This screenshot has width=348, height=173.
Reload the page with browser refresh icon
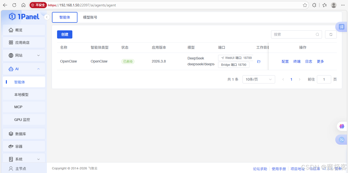[14, 5]
